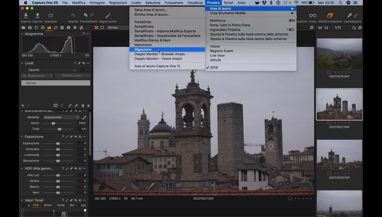Click the Gamma Luma... button
This screenshot has height=217, width=382.
click(x=73, y=76)
